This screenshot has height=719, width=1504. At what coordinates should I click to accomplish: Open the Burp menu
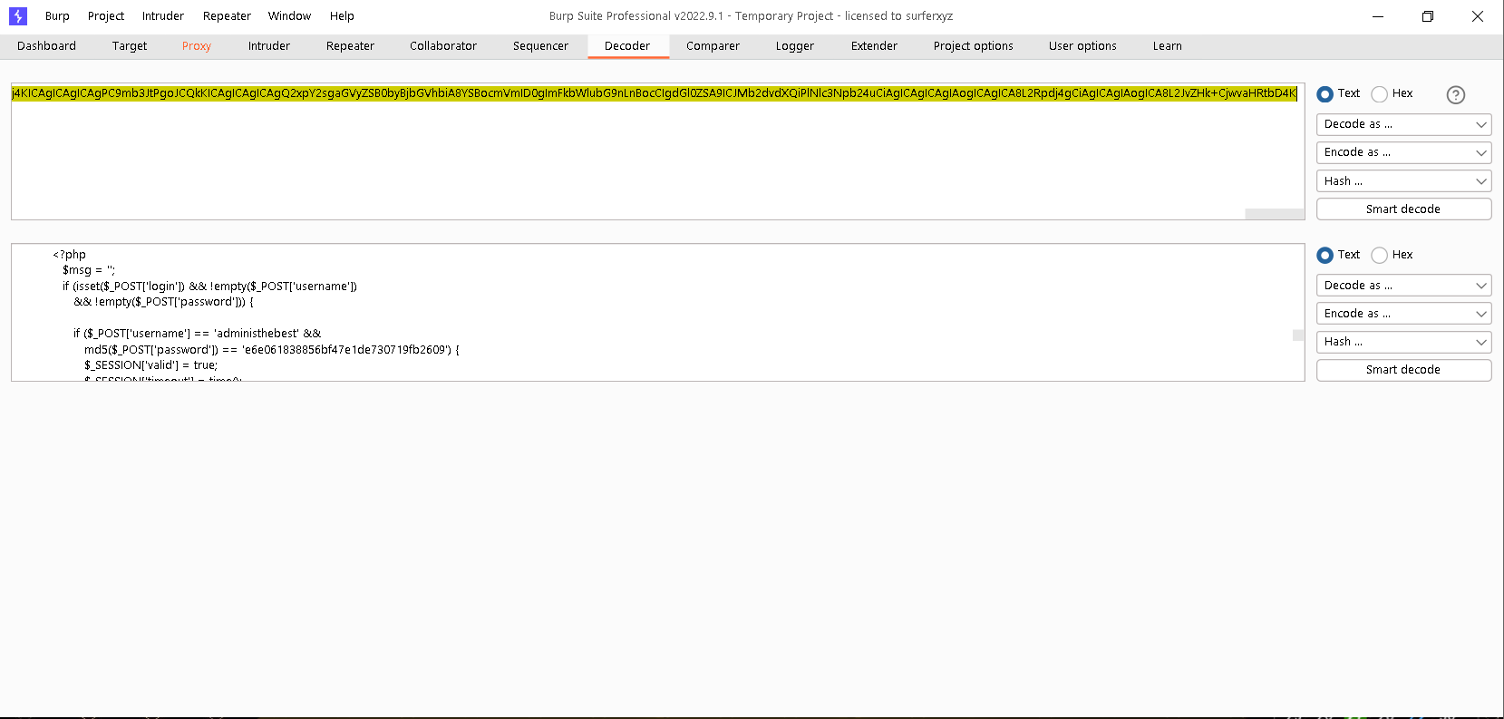click(x=57, y=16)
